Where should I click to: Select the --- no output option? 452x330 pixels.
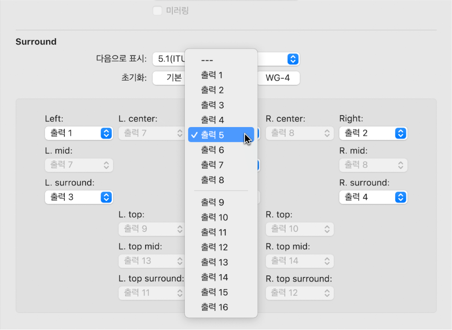(207, 61)
